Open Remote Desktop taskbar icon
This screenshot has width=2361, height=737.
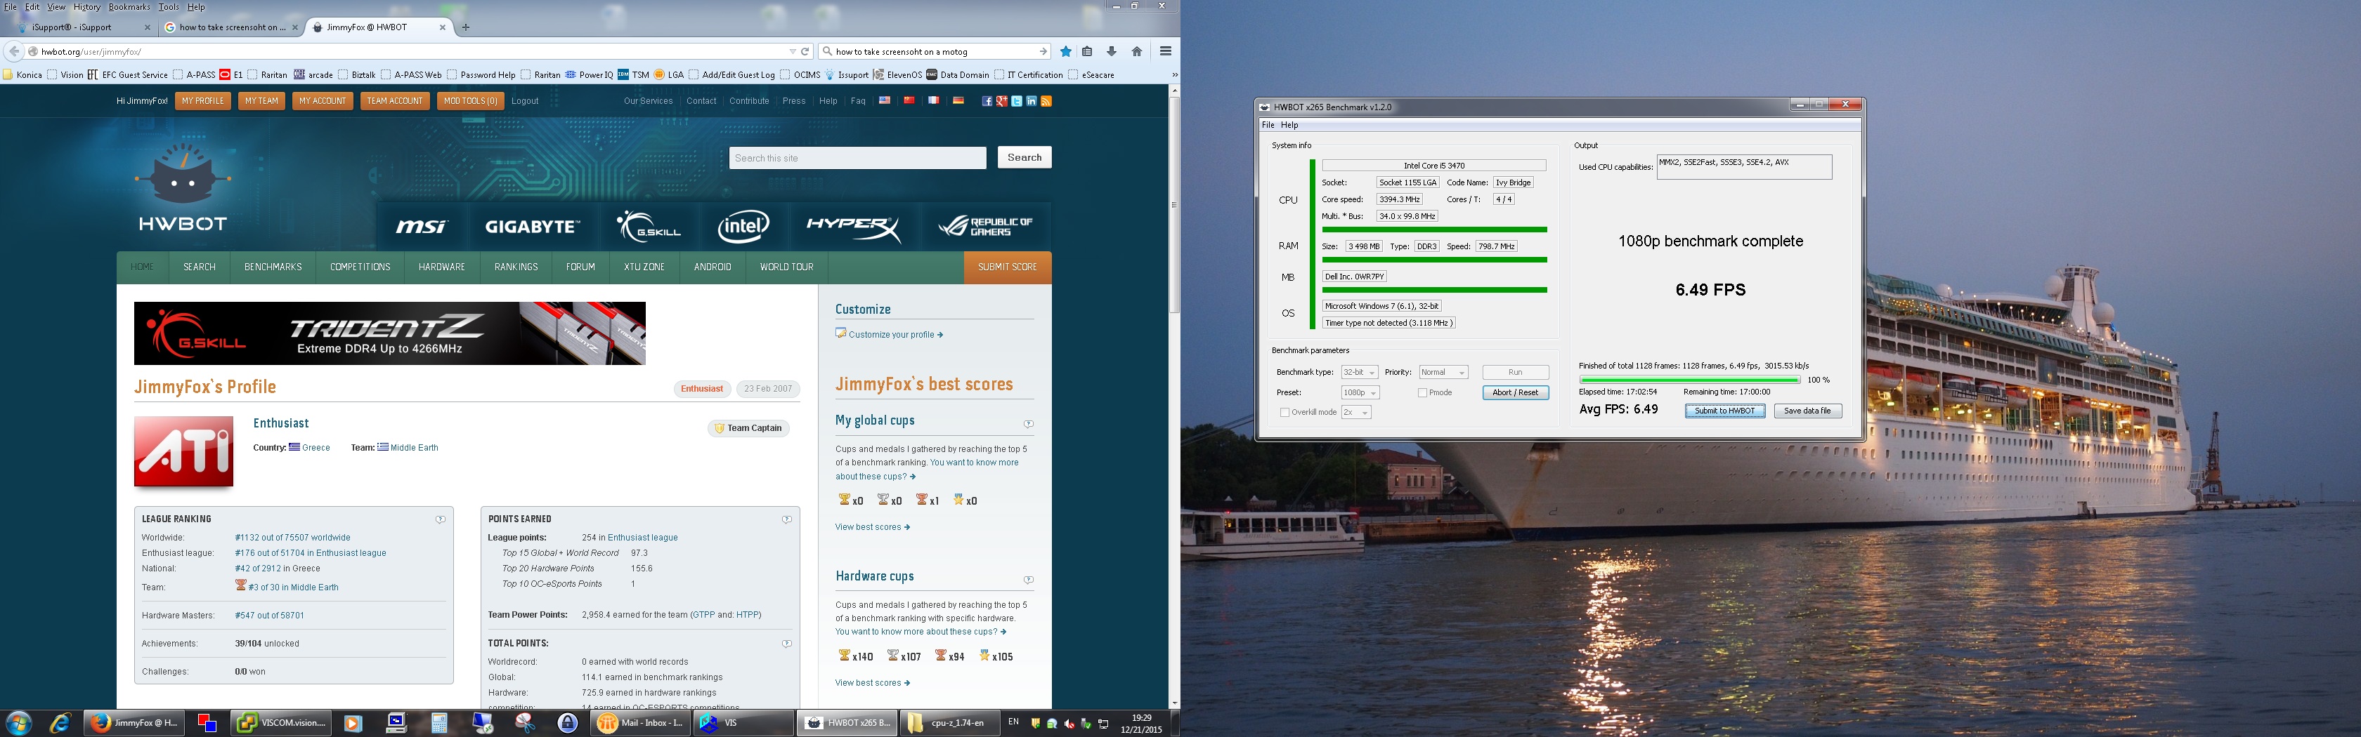[483, 722]
